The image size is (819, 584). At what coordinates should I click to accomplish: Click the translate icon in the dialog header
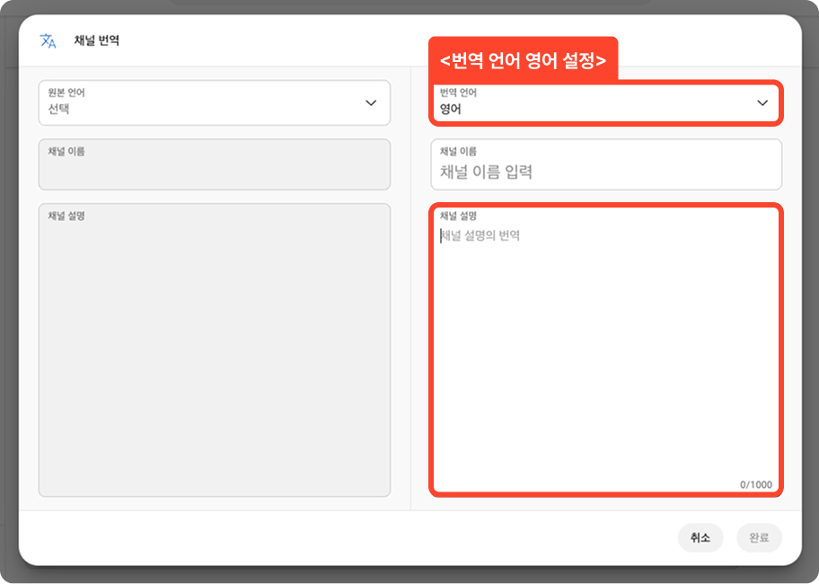[x=48, y=41]
